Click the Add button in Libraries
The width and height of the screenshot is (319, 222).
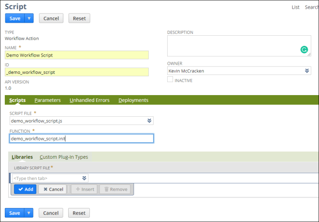tap(25, 189)
